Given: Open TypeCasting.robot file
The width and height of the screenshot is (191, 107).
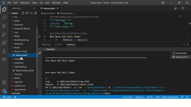Looking at the screenshot, I should pyautogui.click(x=25, y=70).
